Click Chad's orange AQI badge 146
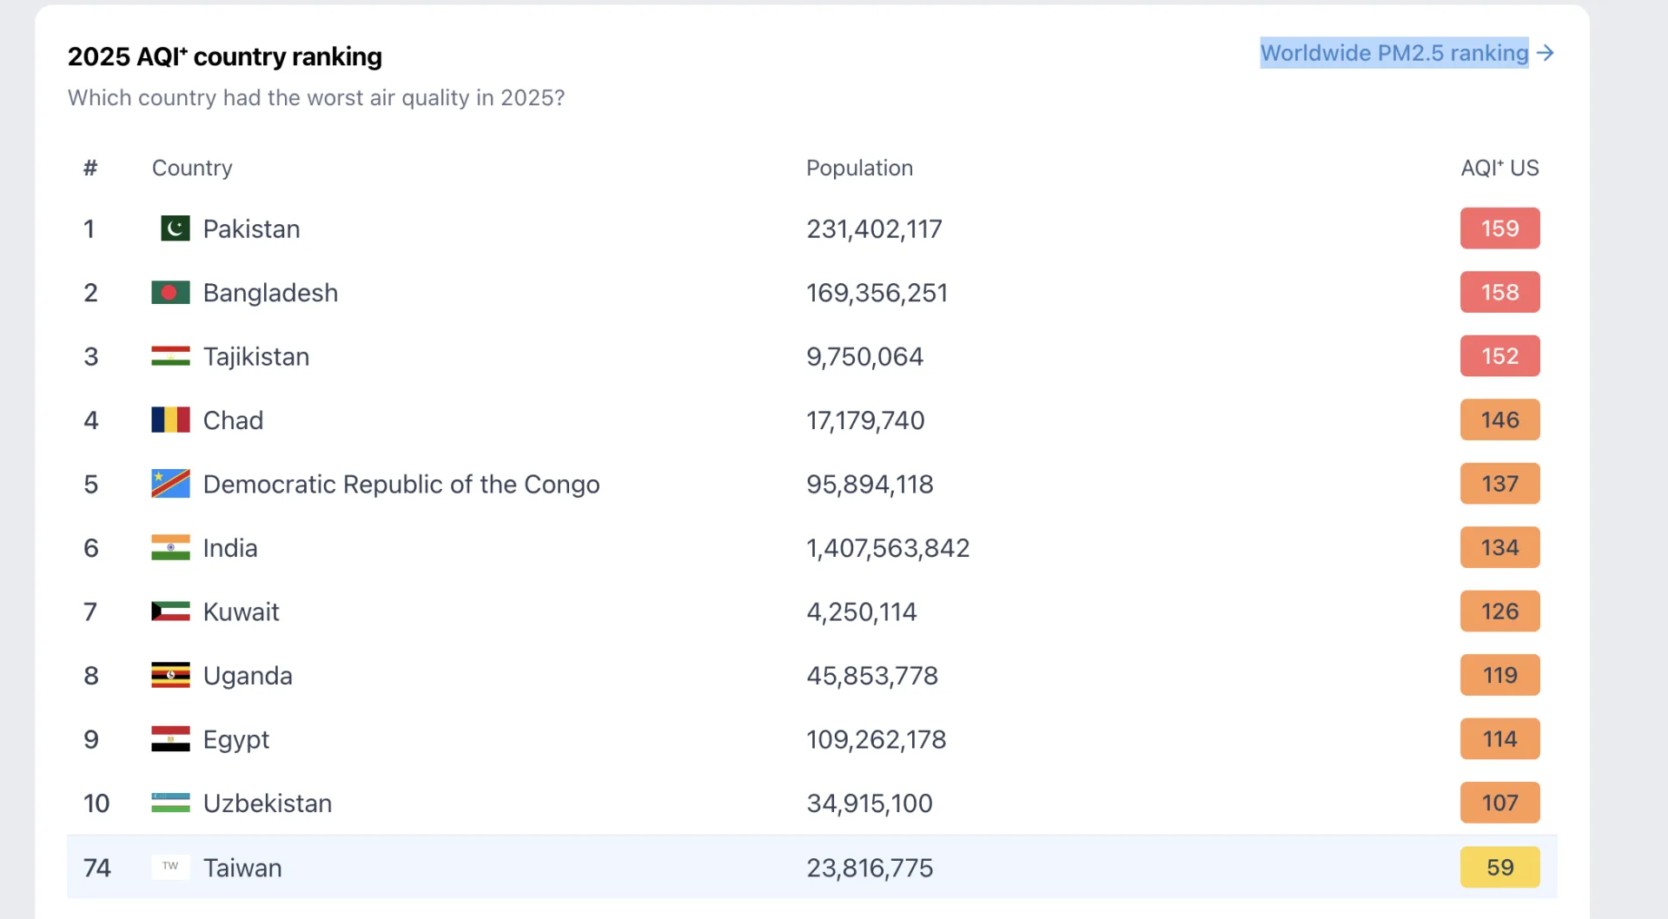The width and height of the screenshot is (1668, 919). pos(1499,420)
